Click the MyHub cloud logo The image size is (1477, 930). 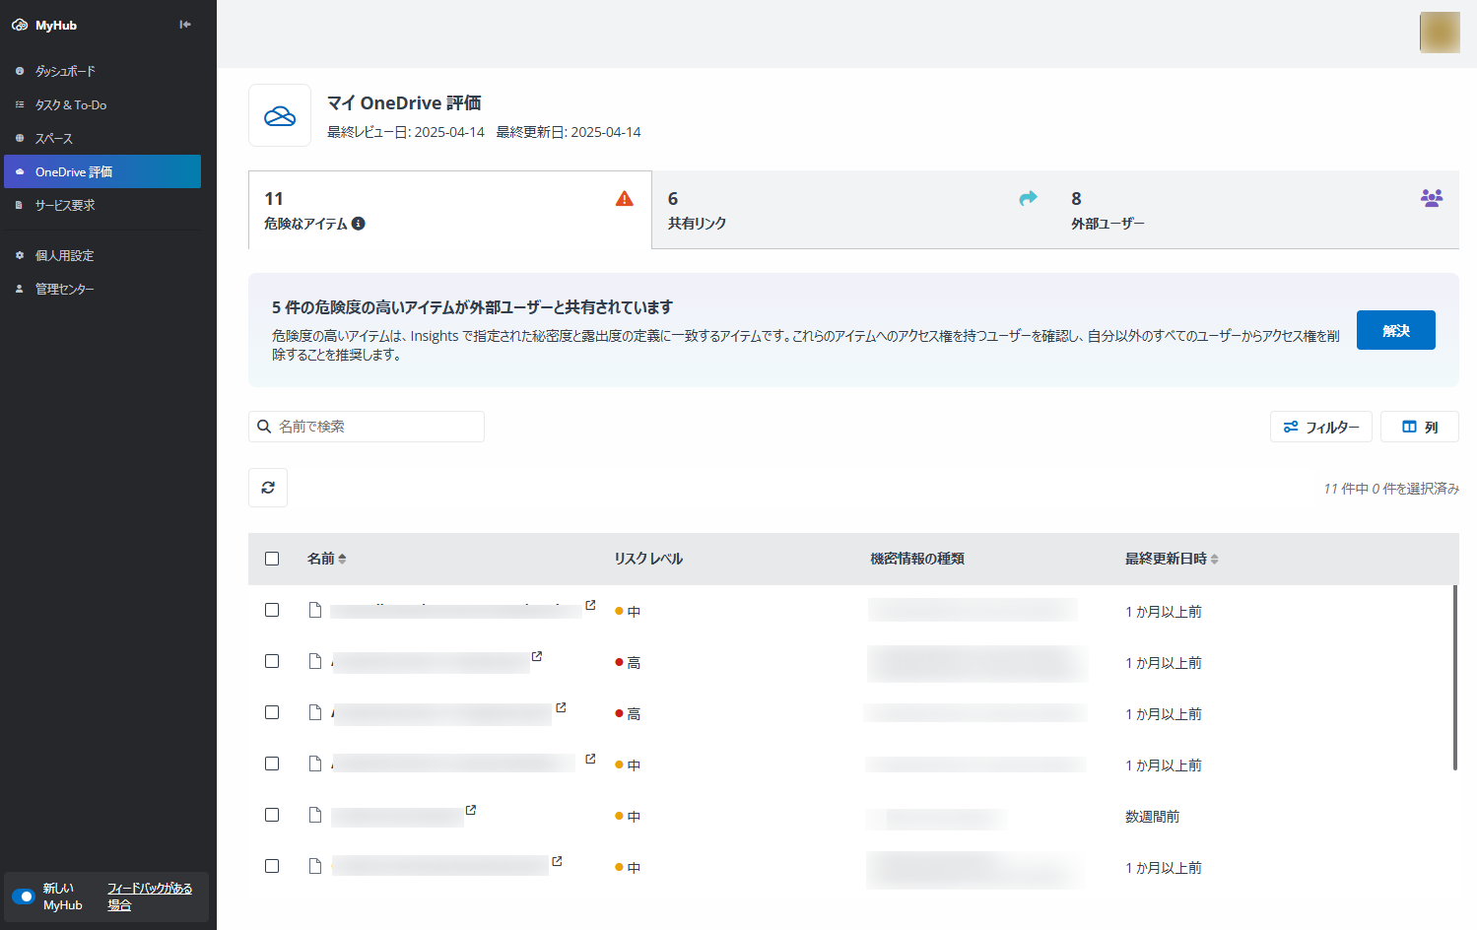pyautogui.click(x=20, y=26)
